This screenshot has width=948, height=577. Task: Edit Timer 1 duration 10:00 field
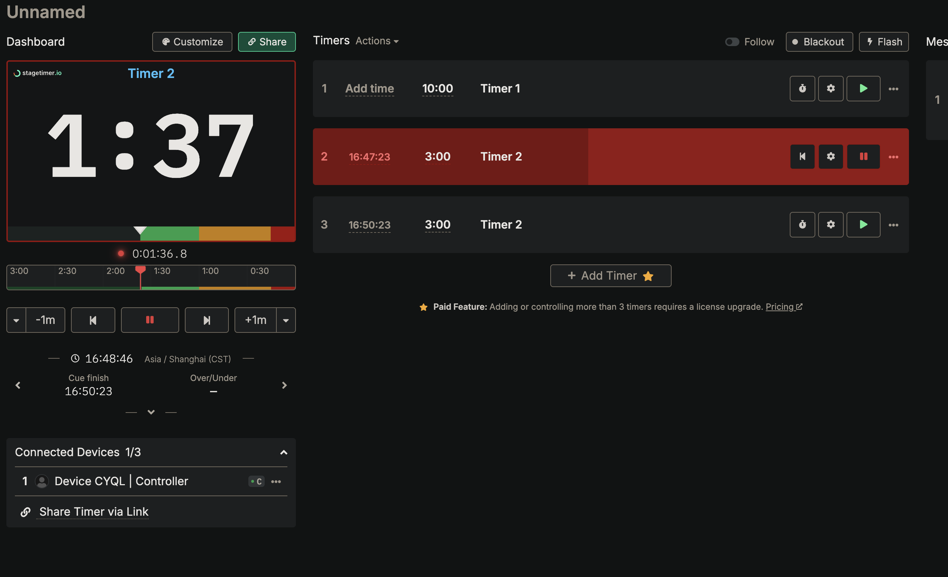[437, 88]
